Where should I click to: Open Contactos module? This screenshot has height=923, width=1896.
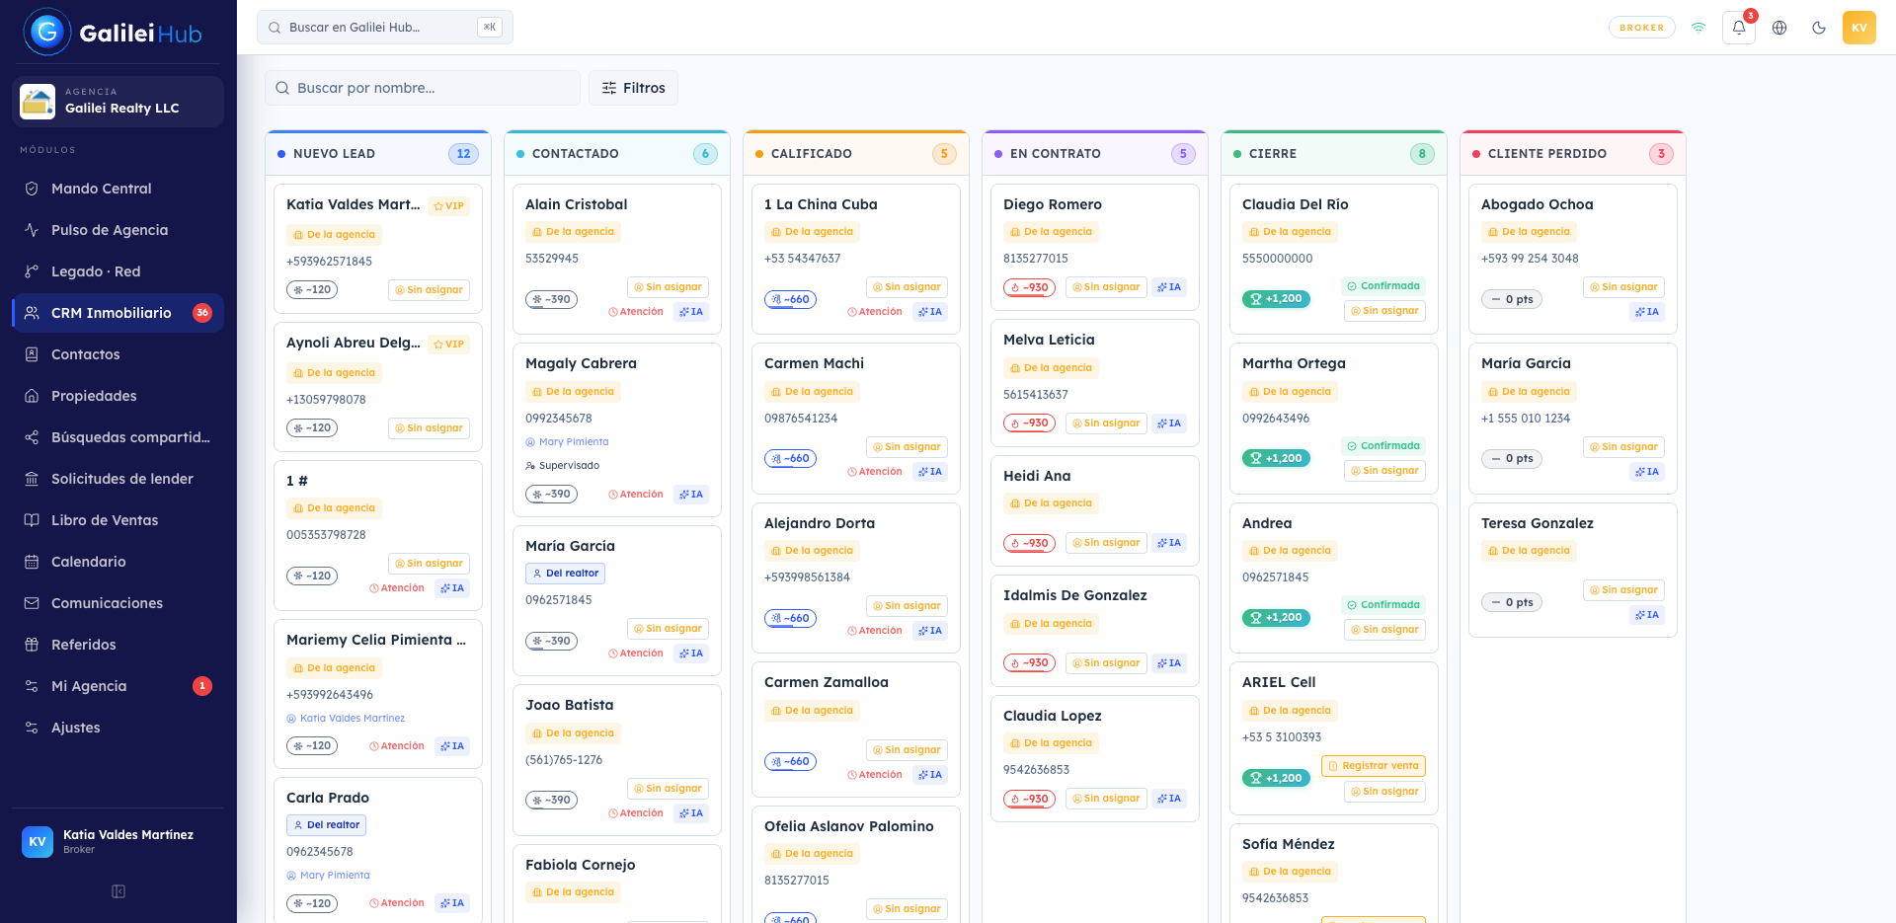[x=118, y=354]
